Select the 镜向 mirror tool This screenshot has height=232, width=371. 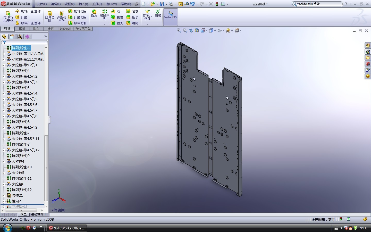point(132,23)
